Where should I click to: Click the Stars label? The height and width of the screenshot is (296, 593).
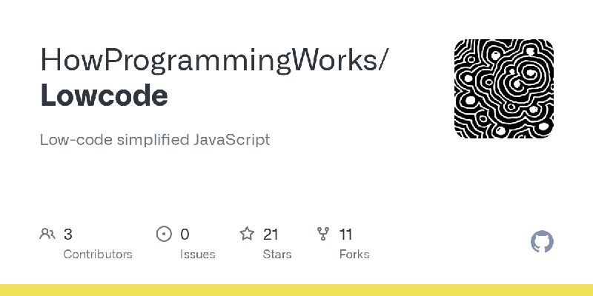[277, 254]
